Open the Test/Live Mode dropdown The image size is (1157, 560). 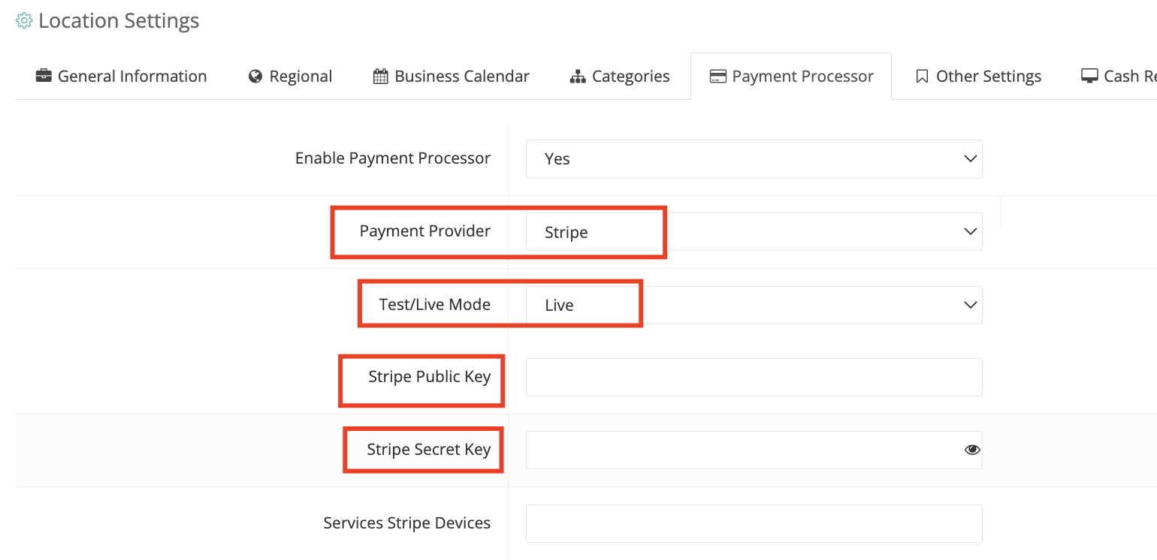click(754, 305)
